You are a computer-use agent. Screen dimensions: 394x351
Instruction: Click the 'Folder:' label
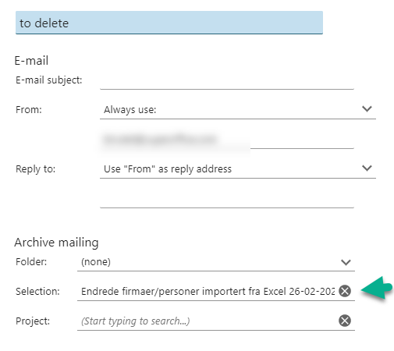(x=31, y=261)
